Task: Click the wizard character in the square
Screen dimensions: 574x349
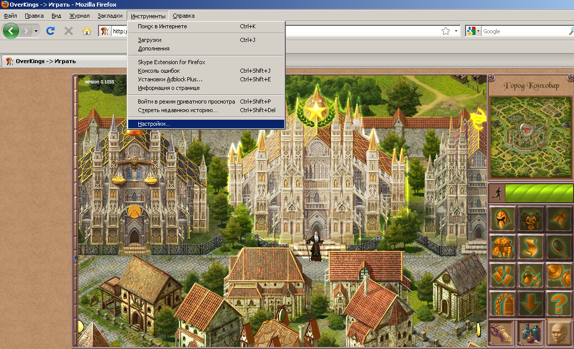Action: pyautogui.click(x=315, y=246)
